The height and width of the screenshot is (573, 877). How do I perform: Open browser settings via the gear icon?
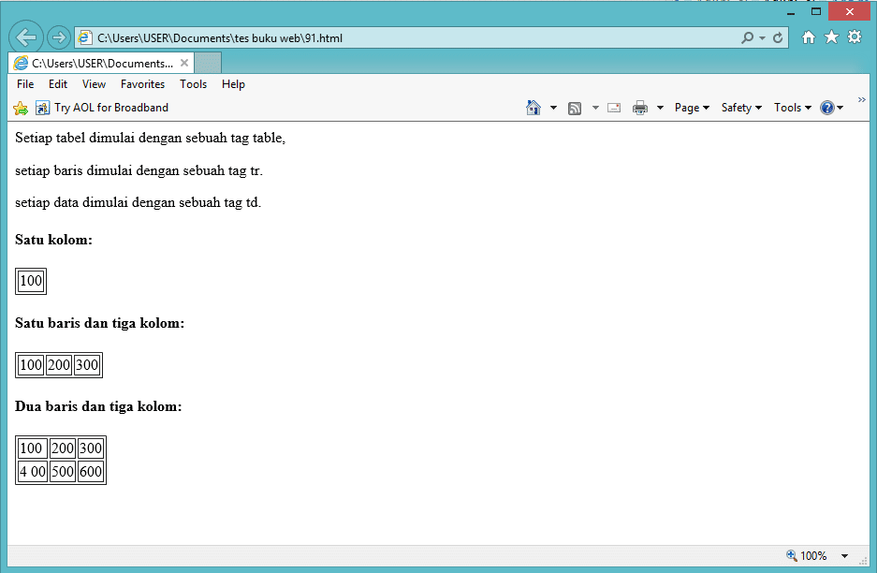click(855, 37)
